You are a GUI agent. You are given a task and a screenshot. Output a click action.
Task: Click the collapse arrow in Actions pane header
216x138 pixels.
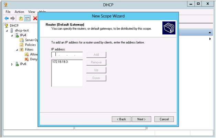tap(210, 33)
